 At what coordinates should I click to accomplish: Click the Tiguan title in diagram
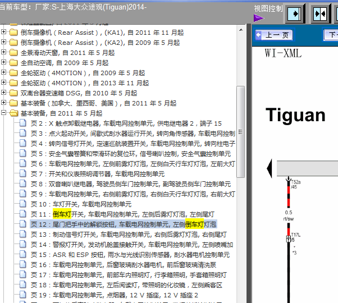[x=295, y=116]
